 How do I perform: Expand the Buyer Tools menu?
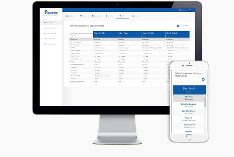coord(50,39)
